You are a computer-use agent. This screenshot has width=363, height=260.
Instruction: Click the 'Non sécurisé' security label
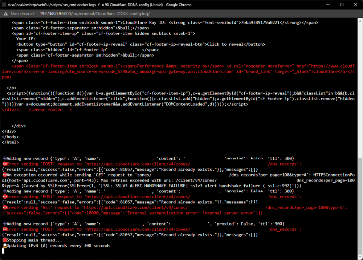click(23, 14)
